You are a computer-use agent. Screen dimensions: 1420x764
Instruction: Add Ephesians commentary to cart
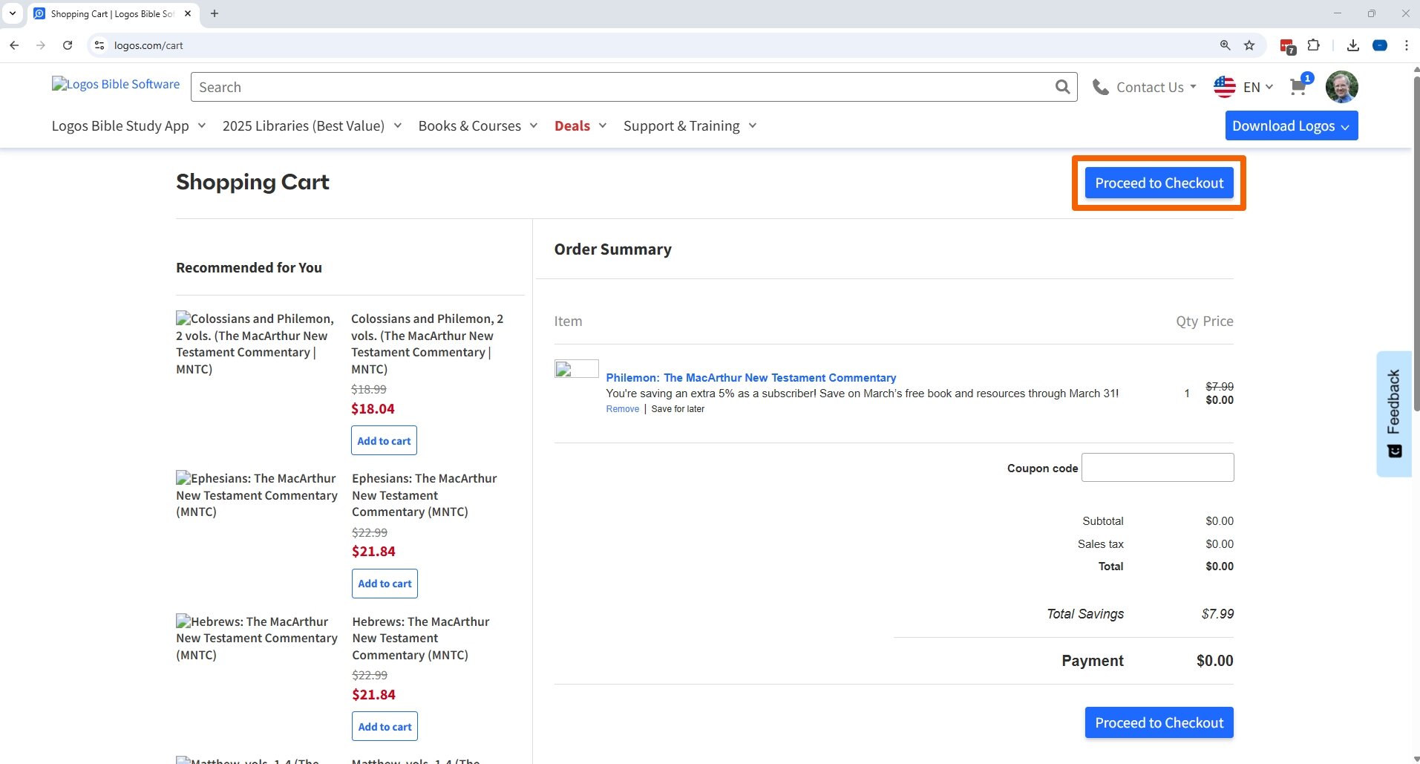pyautogui.click(x=385, y=584)
